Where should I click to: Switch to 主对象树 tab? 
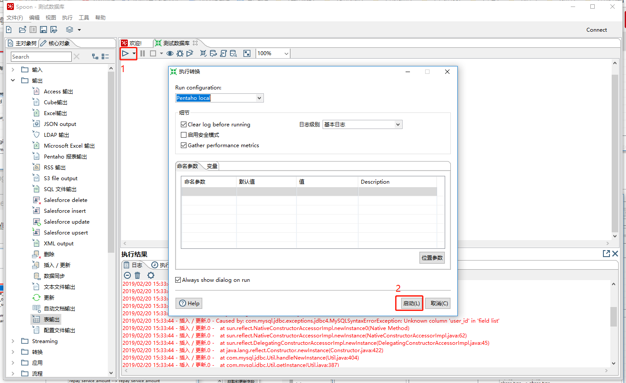[x=22, y=43]
